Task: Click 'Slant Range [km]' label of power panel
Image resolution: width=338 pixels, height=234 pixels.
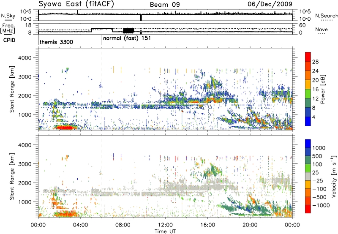Action: (x=12, y=89)
